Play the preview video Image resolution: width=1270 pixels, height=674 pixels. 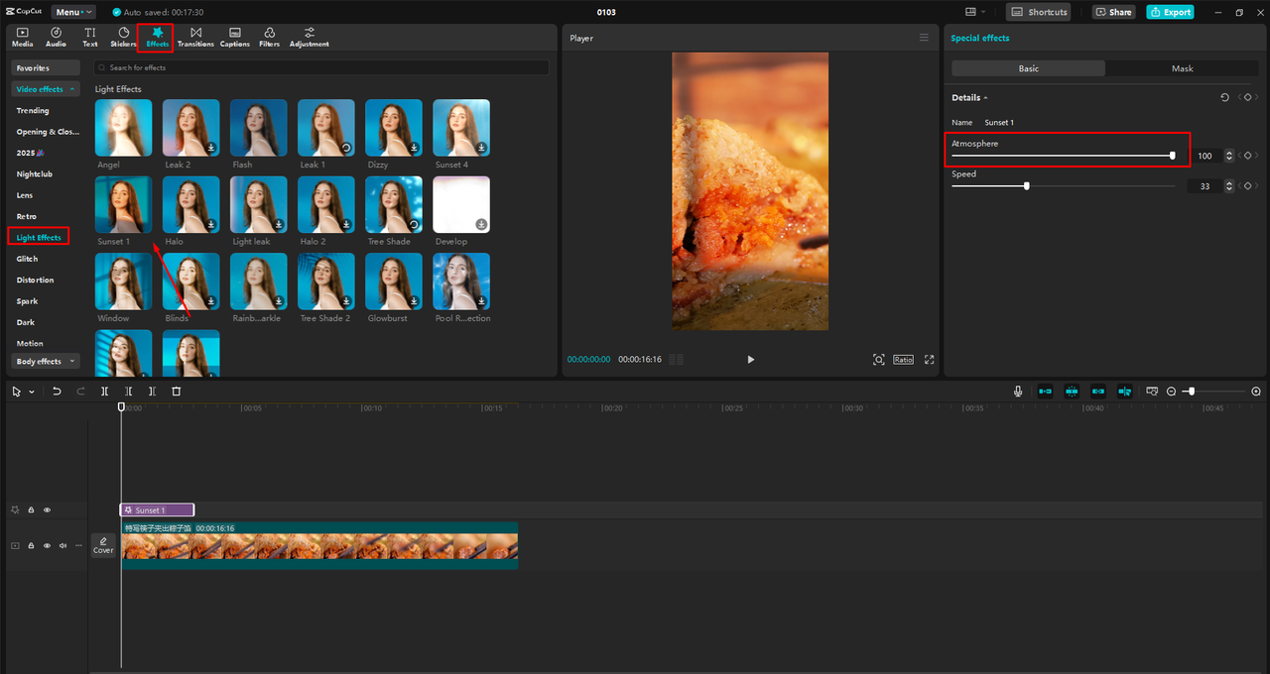[x=750, y=360]
